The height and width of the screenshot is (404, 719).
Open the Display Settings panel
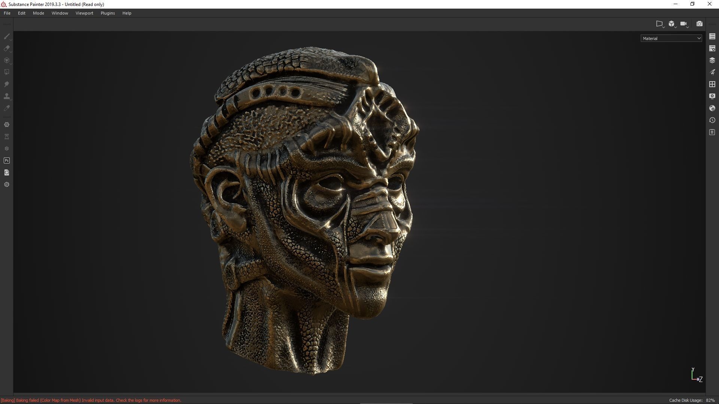coord(712,96)
